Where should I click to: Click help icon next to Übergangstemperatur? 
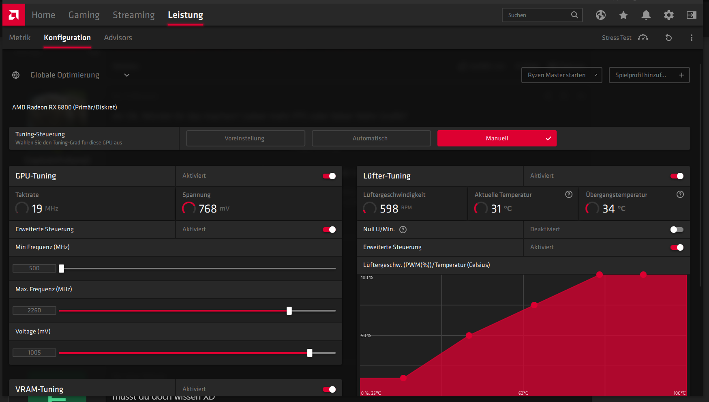coord(680,194)
